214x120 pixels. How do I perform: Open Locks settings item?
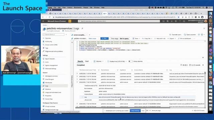(x=47, y=62)
